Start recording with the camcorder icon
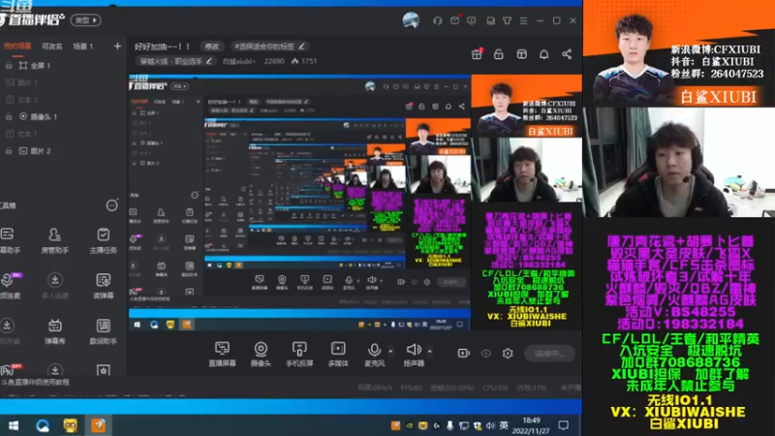 pos(464,353)
